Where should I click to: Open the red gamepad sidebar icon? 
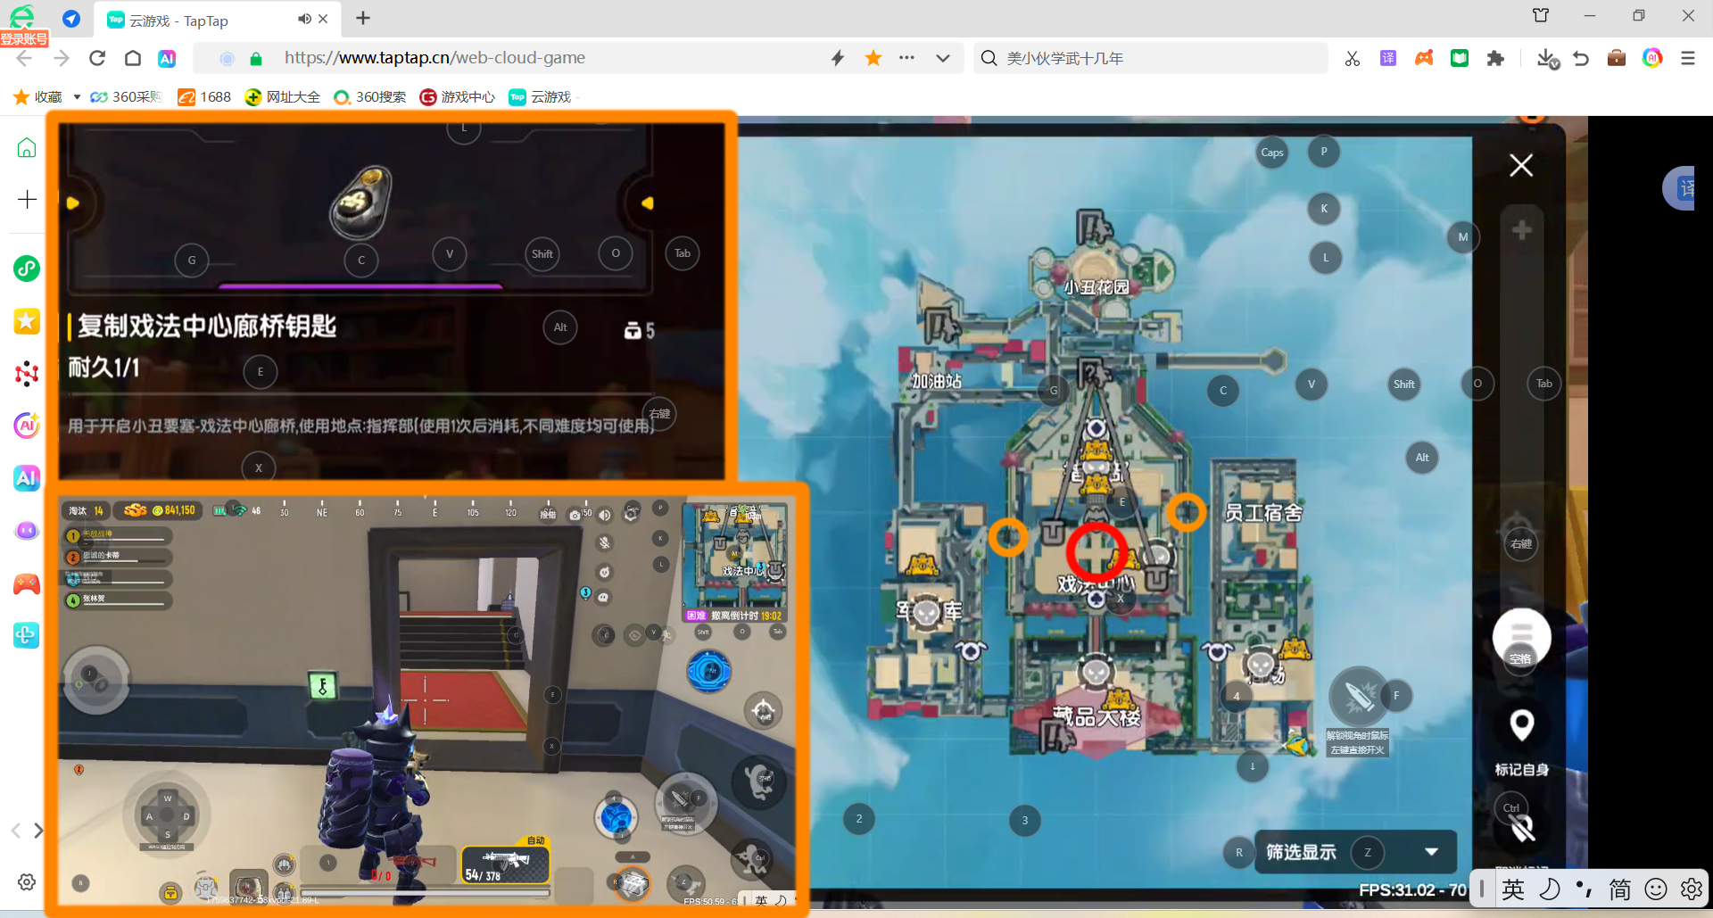[27, 584]
